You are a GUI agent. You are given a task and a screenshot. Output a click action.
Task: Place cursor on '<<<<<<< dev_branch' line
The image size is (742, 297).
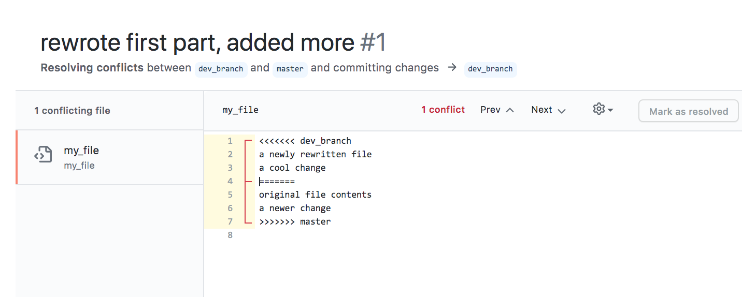(x=305, y=141)
